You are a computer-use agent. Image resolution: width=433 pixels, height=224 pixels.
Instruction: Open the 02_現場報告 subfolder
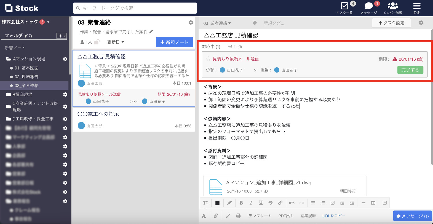pyautogui.click(x=26, y=77)
